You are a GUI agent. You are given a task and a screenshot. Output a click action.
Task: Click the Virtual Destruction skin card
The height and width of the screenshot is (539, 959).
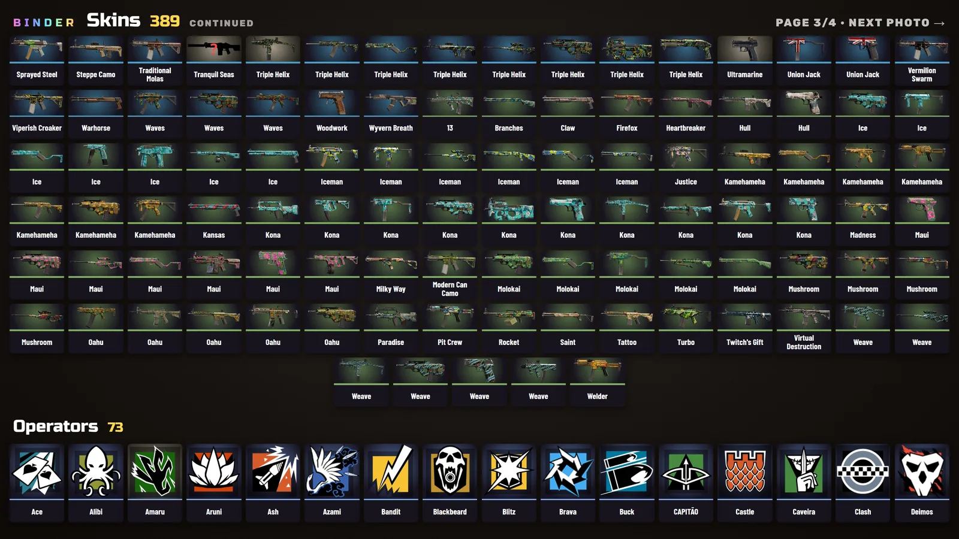click(804, 328)
